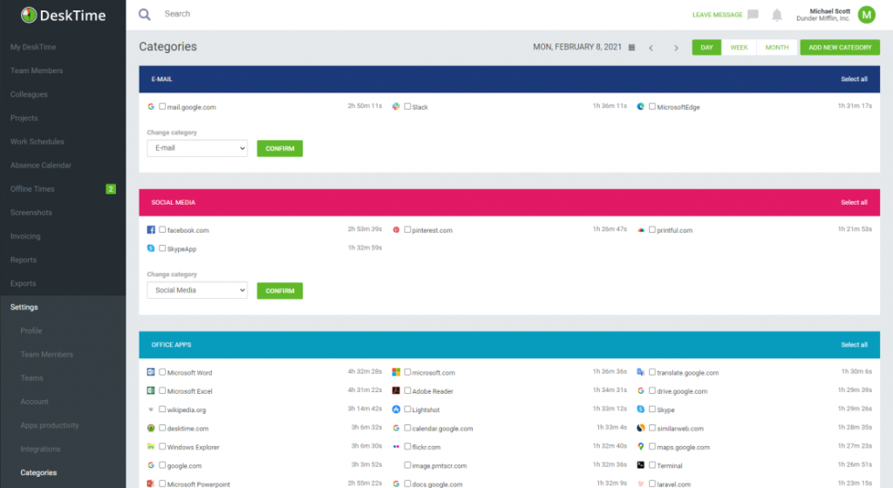Viewport: 893px width, 488px height.
Task: Switch to the DAY view tab
Action: 706,47
